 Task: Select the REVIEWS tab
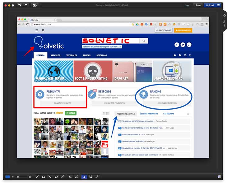coord(86,55)
